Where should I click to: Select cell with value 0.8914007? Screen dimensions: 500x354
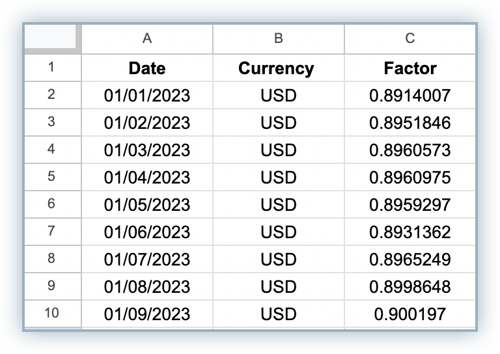(410, 95)
